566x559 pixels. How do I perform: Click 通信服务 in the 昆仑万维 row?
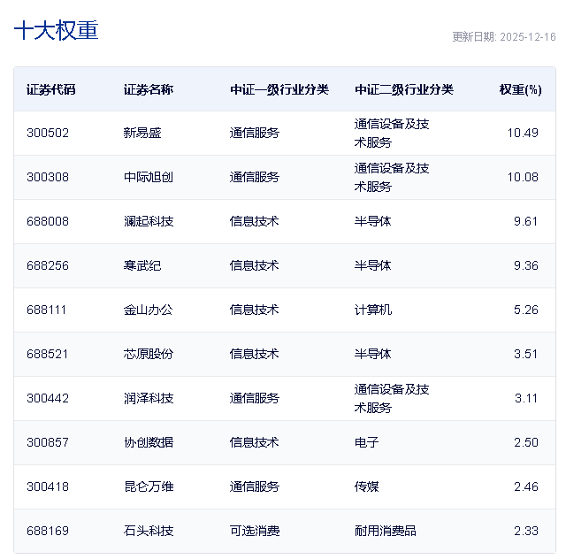[255, 486]
